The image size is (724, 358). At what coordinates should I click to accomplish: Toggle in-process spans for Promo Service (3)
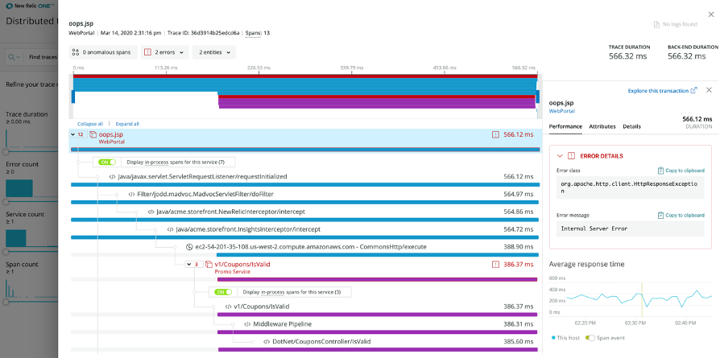click(x=223, y=292)
